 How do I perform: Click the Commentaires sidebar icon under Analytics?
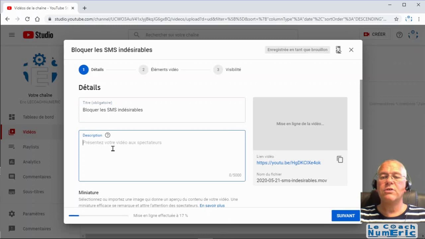point(12,177)
